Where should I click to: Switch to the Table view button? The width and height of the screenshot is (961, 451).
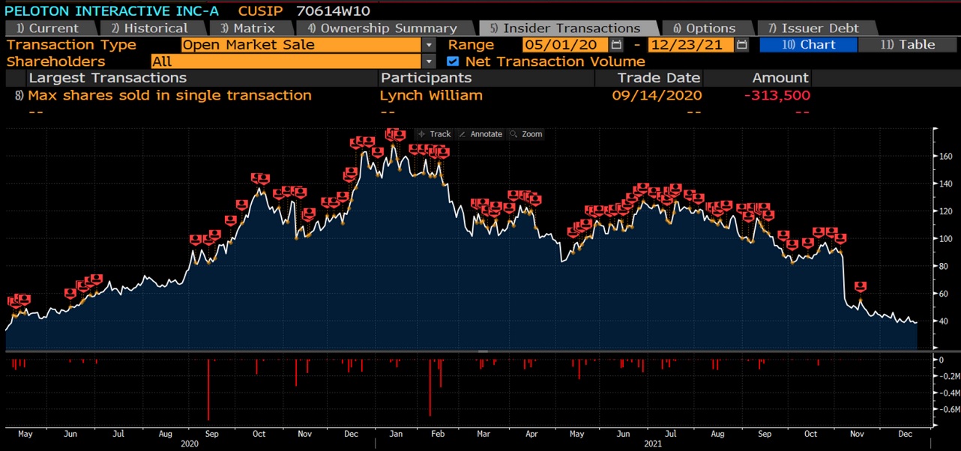[x=907, y=45]
